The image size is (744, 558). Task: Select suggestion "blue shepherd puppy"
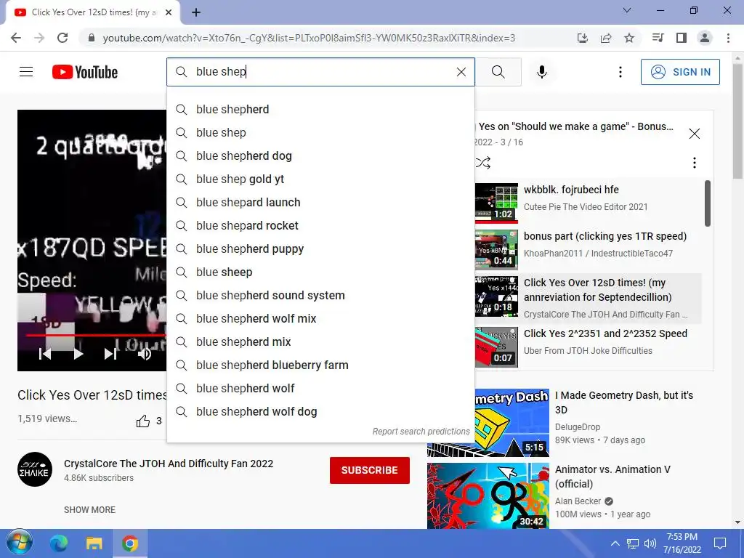320,248
